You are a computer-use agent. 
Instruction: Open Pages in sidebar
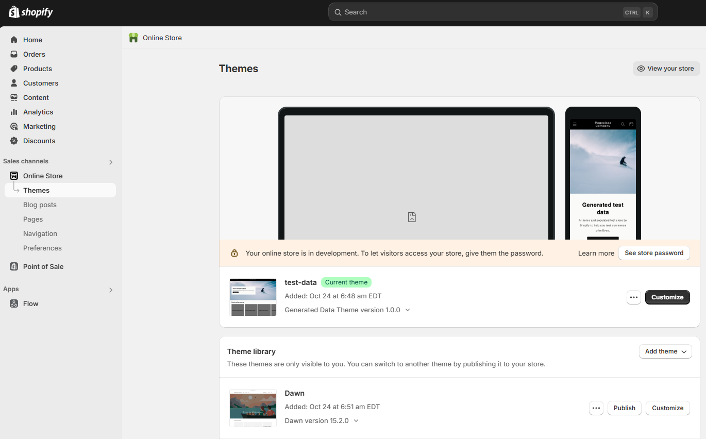click(33, 219)
